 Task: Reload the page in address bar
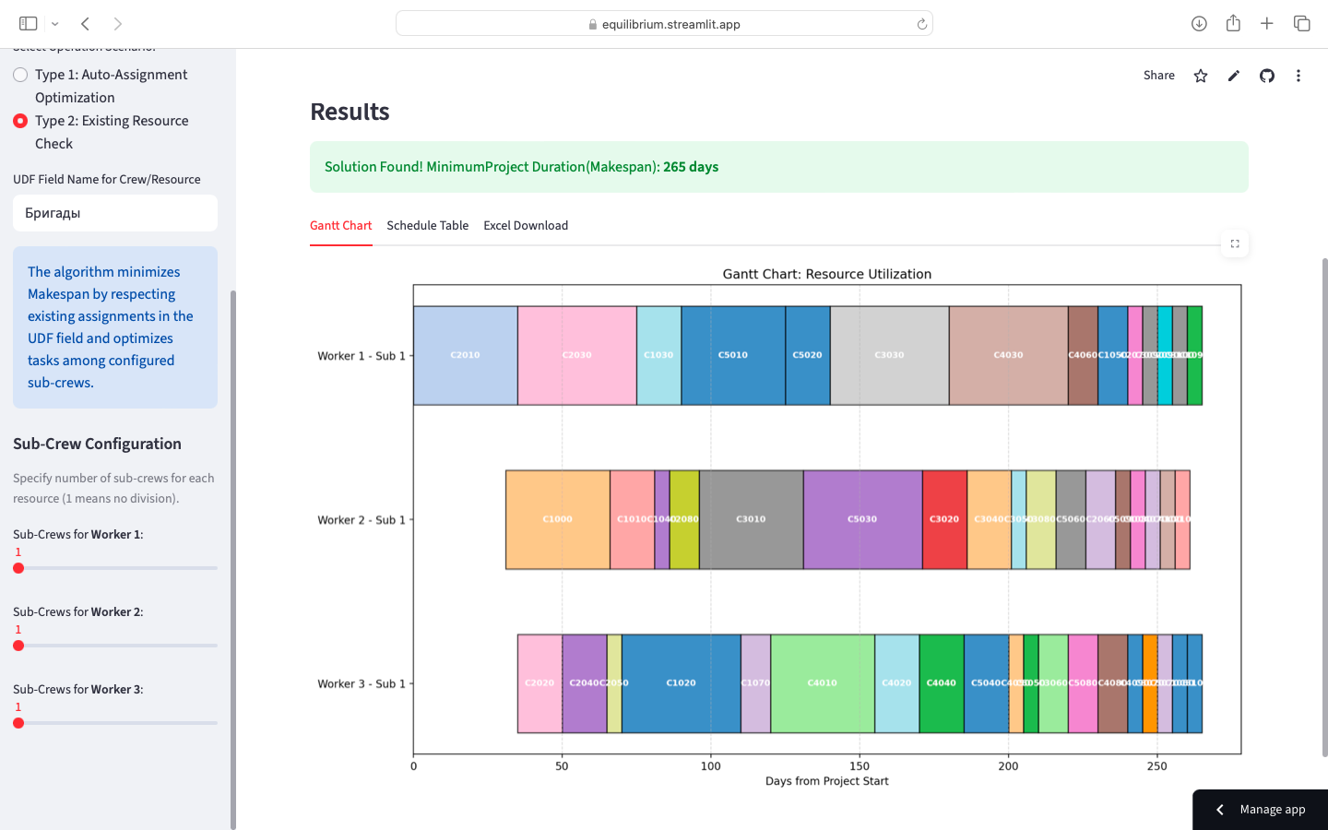click(x=921, y=24)
